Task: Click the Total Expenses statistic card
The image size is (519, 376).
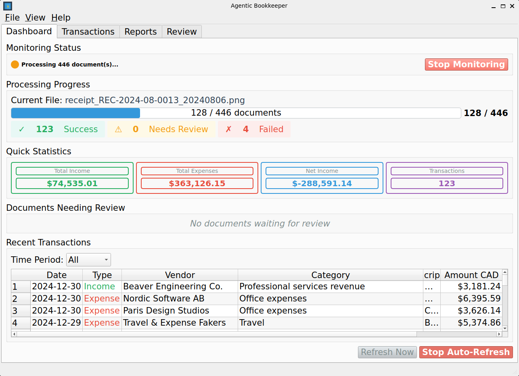Action: point(197,178)
